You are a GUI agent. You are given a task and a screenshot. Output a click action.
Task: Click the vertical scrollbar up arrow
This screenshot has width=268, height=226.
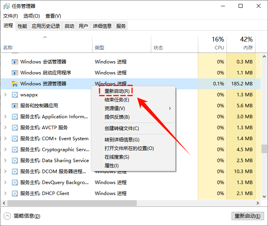coord(264,56)
